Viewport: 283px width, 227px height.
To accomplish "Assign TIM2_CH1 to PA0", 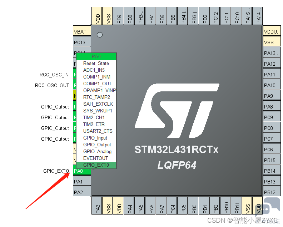I will pos(96,117).
